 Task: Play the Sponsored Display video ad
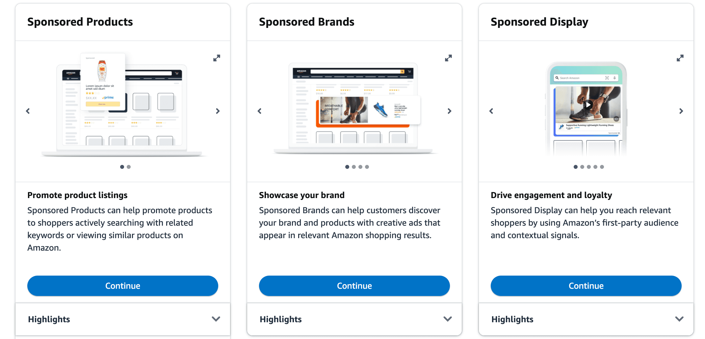[588, 105]
